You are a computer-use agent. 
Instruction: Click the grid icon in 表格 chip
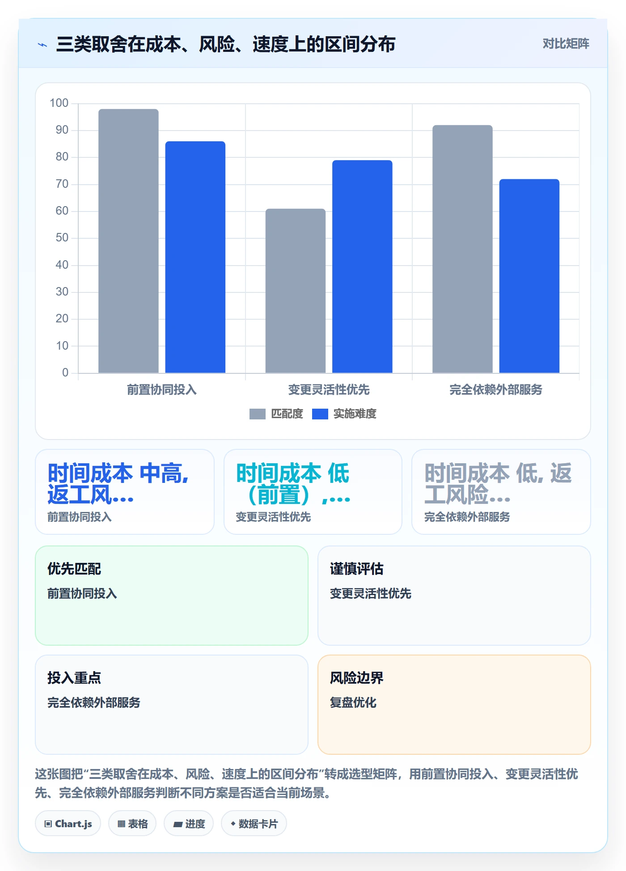(x=121, y=824)
